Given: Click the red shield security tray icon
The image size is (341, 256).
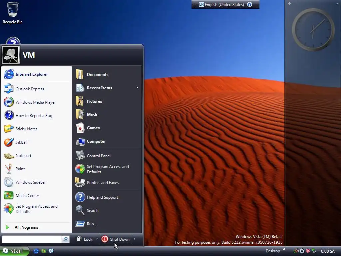Looking at the screenshot, I should (x=308, y=251).
